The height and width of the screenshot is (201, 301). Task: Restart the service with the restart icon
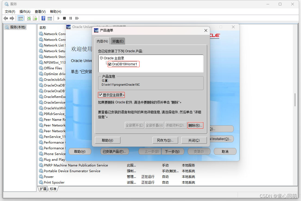point(77,18)
